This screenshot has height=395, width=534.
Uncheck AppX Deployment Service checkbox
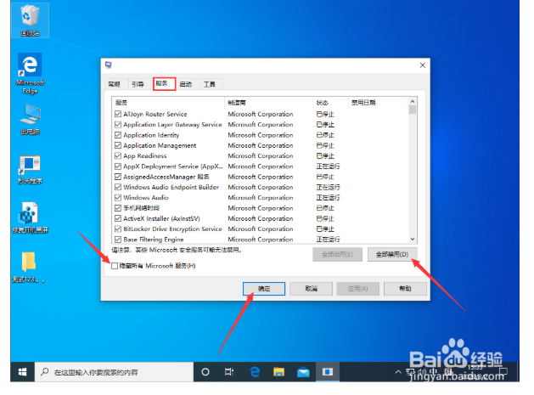[x=118, y=166]
